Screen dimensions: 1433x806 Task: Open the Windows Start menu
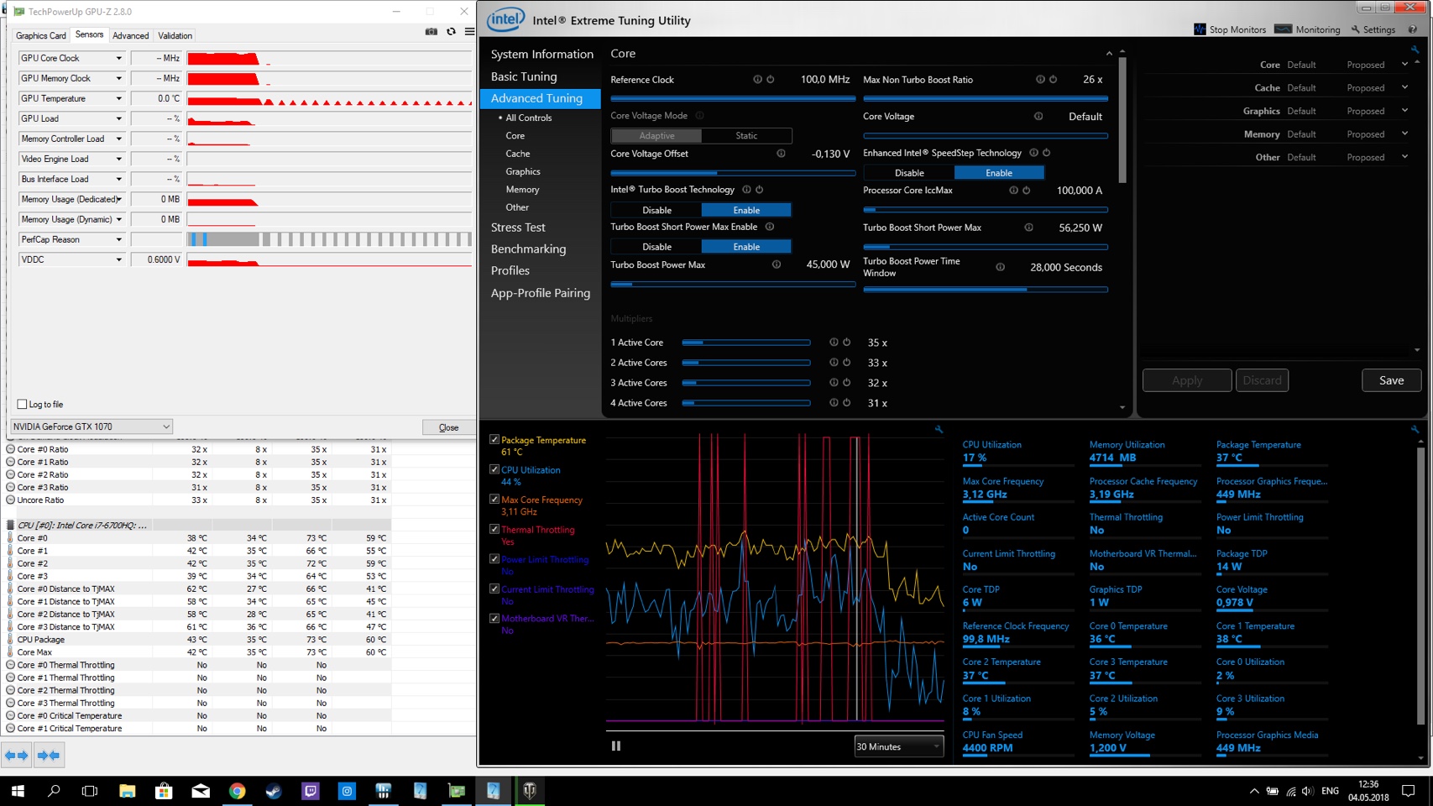18,791
